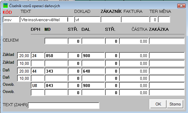Click the TER field showing 0
Image resolution: width=188 pixels, height=113 pixels.
(154, 19)
